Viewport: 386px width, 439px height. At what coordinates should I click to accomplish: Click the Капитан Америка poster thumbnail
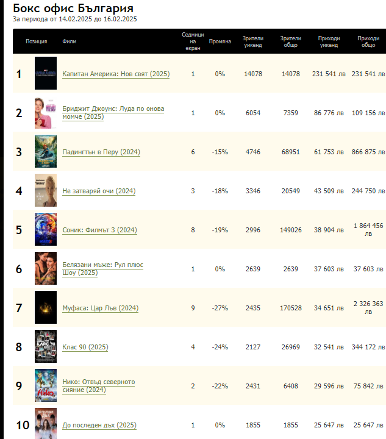[46, 73]
